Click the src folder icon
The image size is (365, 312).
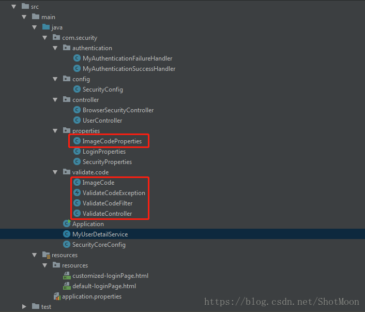[x=25, y=6]
